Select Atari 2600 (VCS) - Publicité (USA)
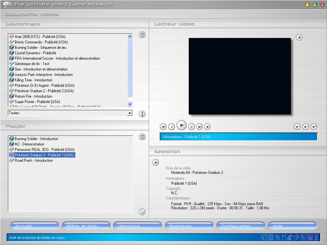 point(37,36)
